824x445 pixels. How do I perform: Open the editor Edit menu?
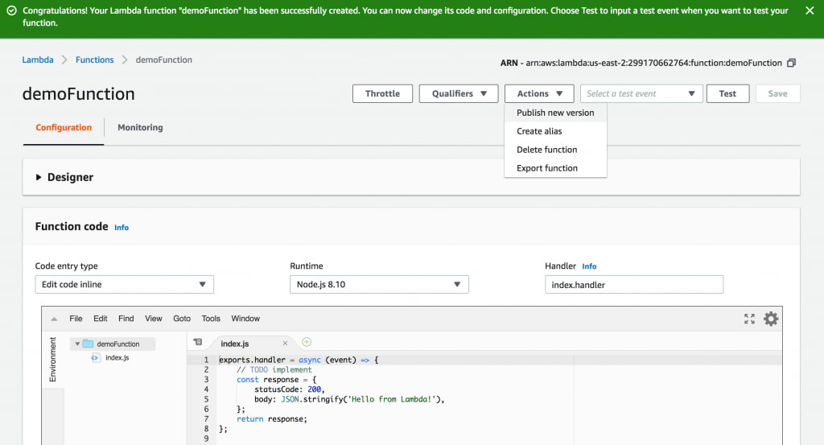[101, 319]
